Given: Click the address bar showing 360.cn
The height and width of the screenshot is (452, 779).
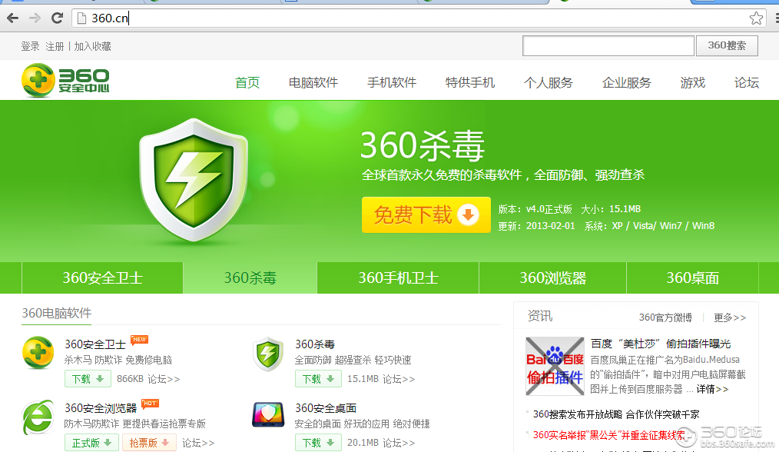Looking at the screenshot, I should click(x=417, y=18).
